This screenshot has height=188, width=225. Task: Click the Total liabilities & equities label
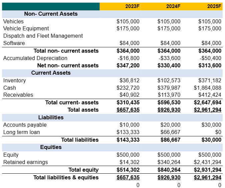click(66, 178)
